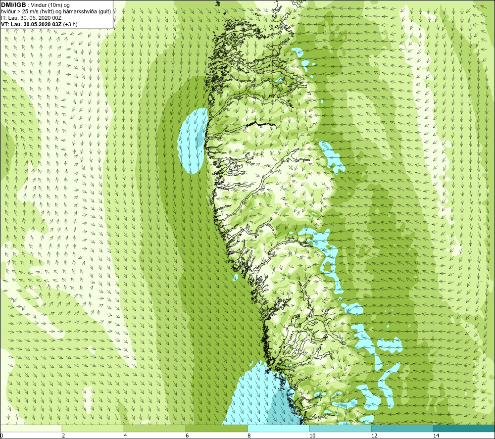Click the "VT: Lau. 30.05.2020 03Z (+3 h)" line
The height and width of the screenshot is (439, 495).
pos(39,24)
